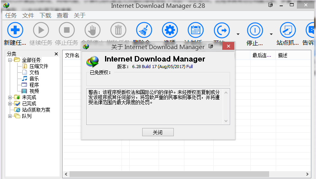Image resolution: width=316 pixels, height=179 pixels.
Task: Click the Tell a Friend (告诉) icon
Action: coord(311,30)
